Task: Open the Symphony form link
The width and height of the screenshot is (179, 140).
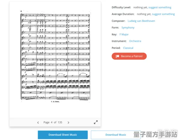Action: [x=128, y=28]
